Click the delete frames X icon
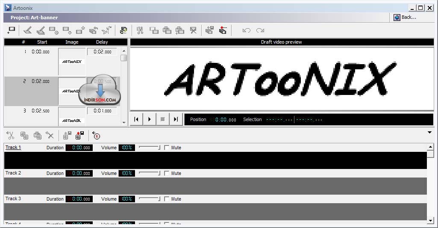 193,30
